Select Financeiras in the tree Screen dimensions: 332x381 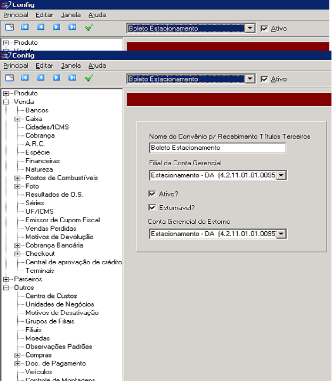[x=43, y=161]
